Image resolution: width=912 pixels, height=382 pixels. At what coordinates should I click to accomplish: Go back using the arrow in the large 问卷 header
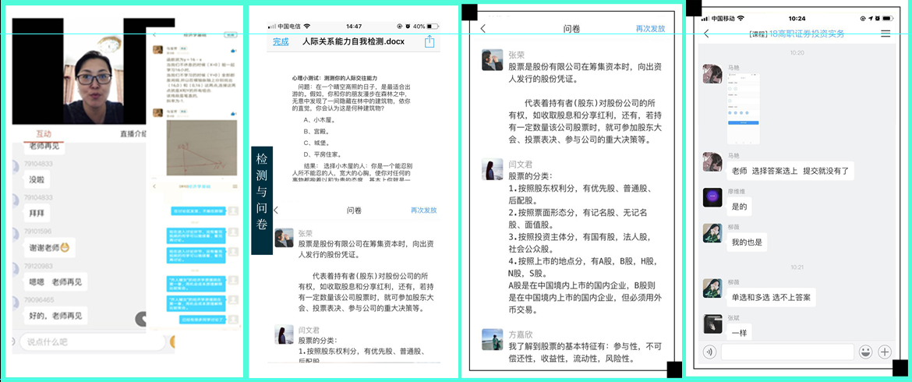click(x=483, y=29)
